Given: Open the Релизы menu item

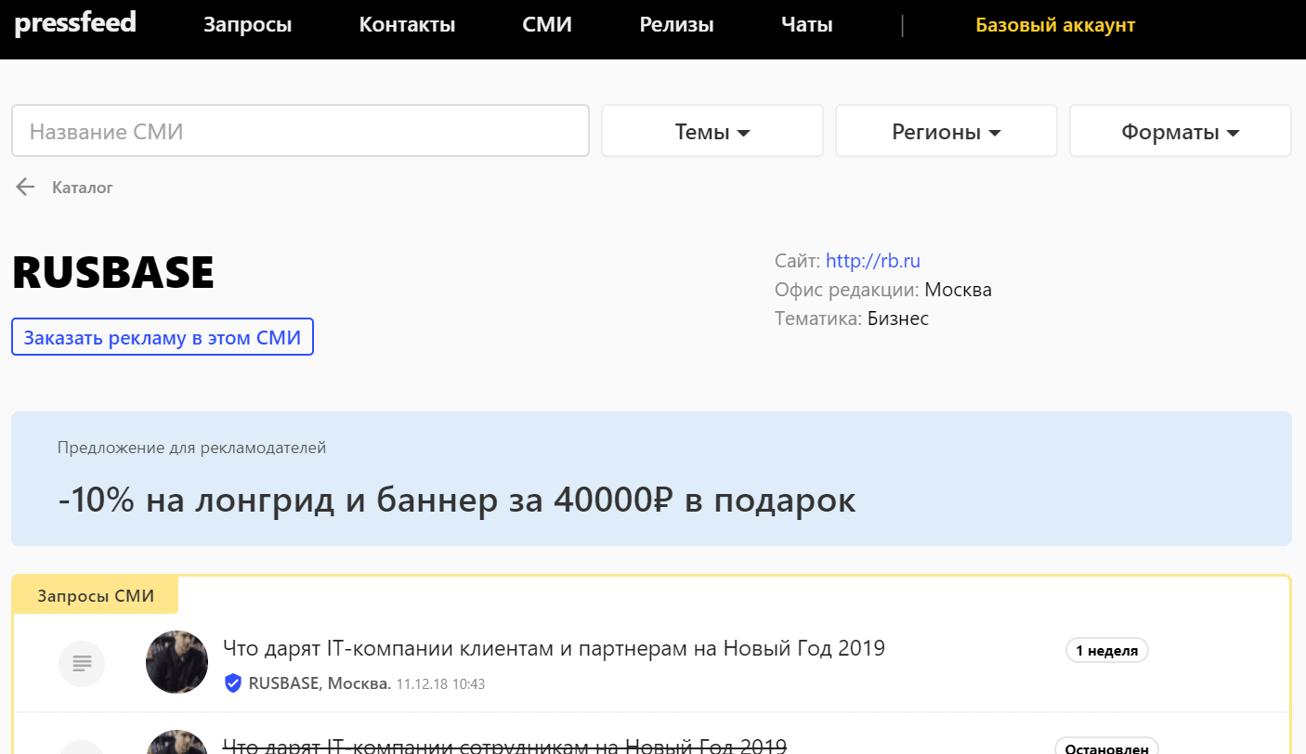Looking at the screenshot, I should [676, 25].
